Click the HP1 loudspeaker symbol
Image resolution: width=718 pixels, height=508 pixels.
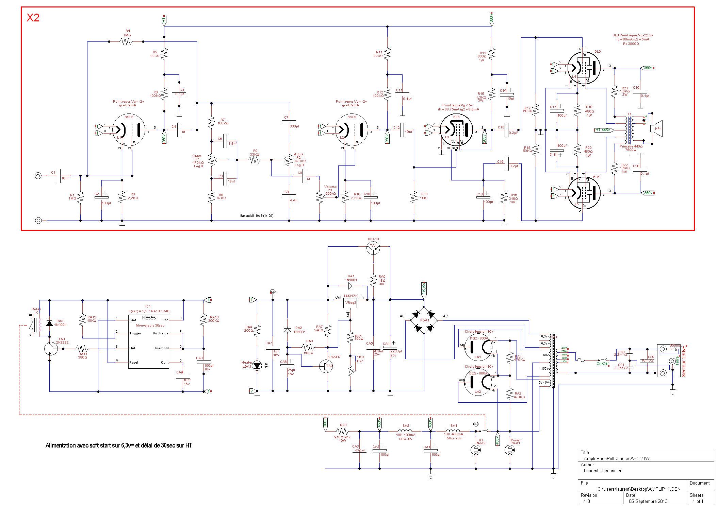pos(656,128)
